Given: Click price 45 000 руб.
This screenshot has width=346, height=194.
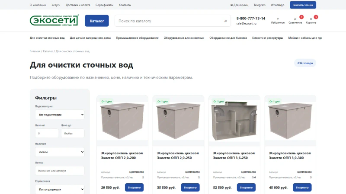Looking at the screenshot, I should pyautogui.click(x=278, y=188).
